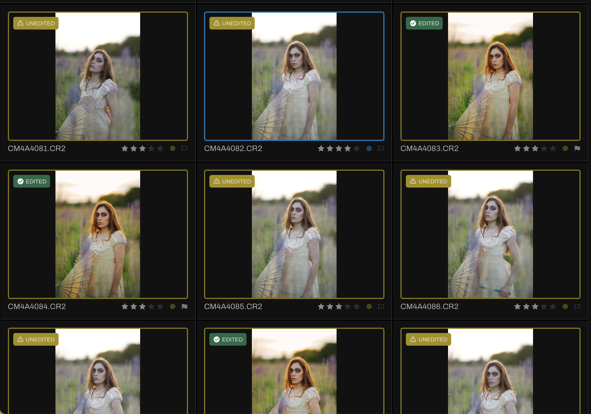Screen dimensions: 591x414
Task: Unflag the CM4A4084.CR2 photo
Action: (185, 307)
